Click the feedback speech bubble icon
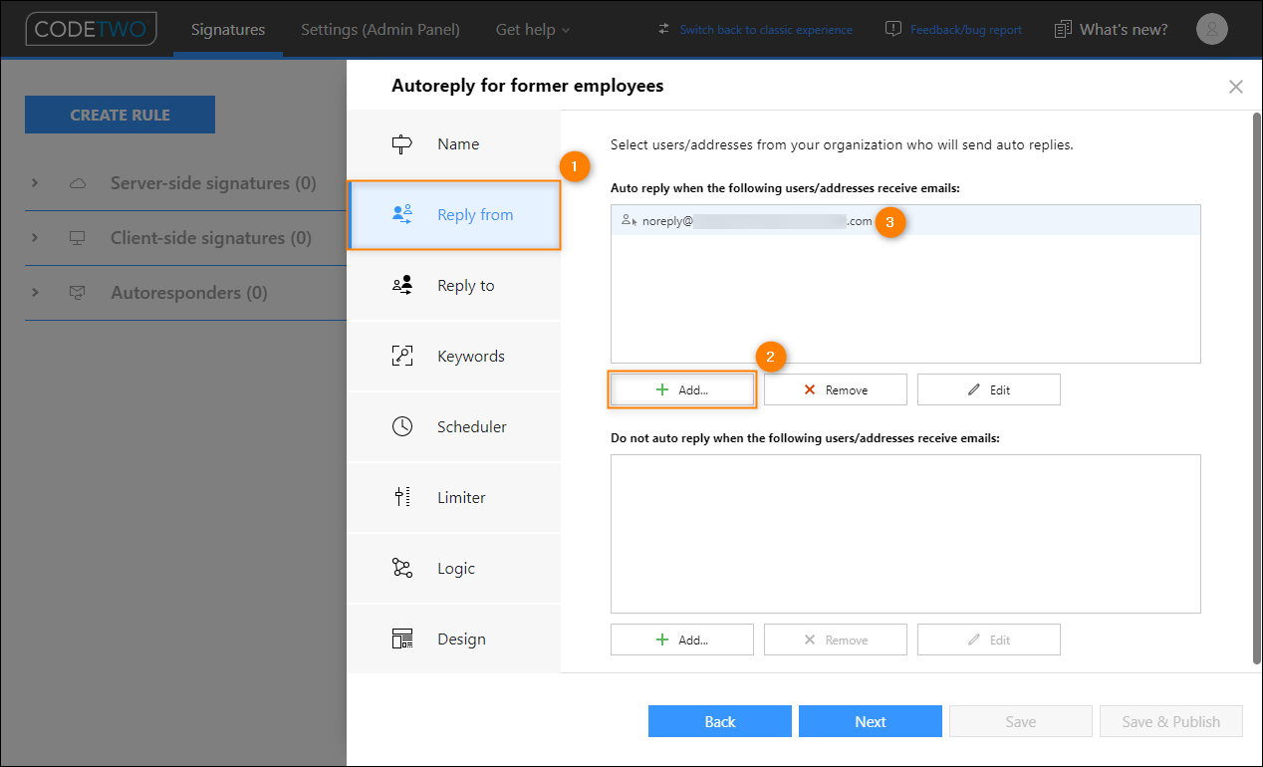This screenshot has height=767, width=1263. coord(893,30)
